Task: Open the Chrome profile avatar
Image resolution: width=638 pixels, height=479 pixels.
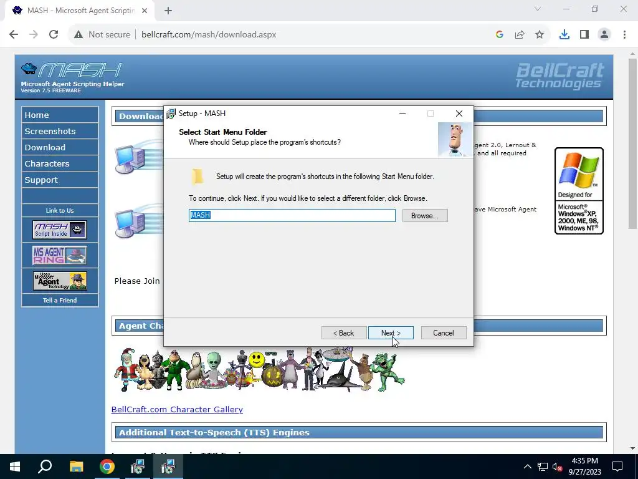Action: click(604, 35)
